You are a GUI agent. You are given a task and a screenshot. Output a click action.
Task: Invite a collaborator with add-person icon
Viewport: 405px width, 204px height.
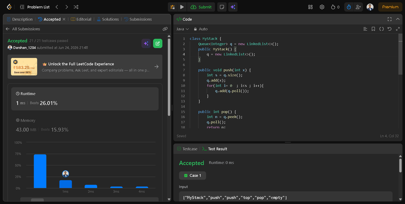tap(358, 7)
